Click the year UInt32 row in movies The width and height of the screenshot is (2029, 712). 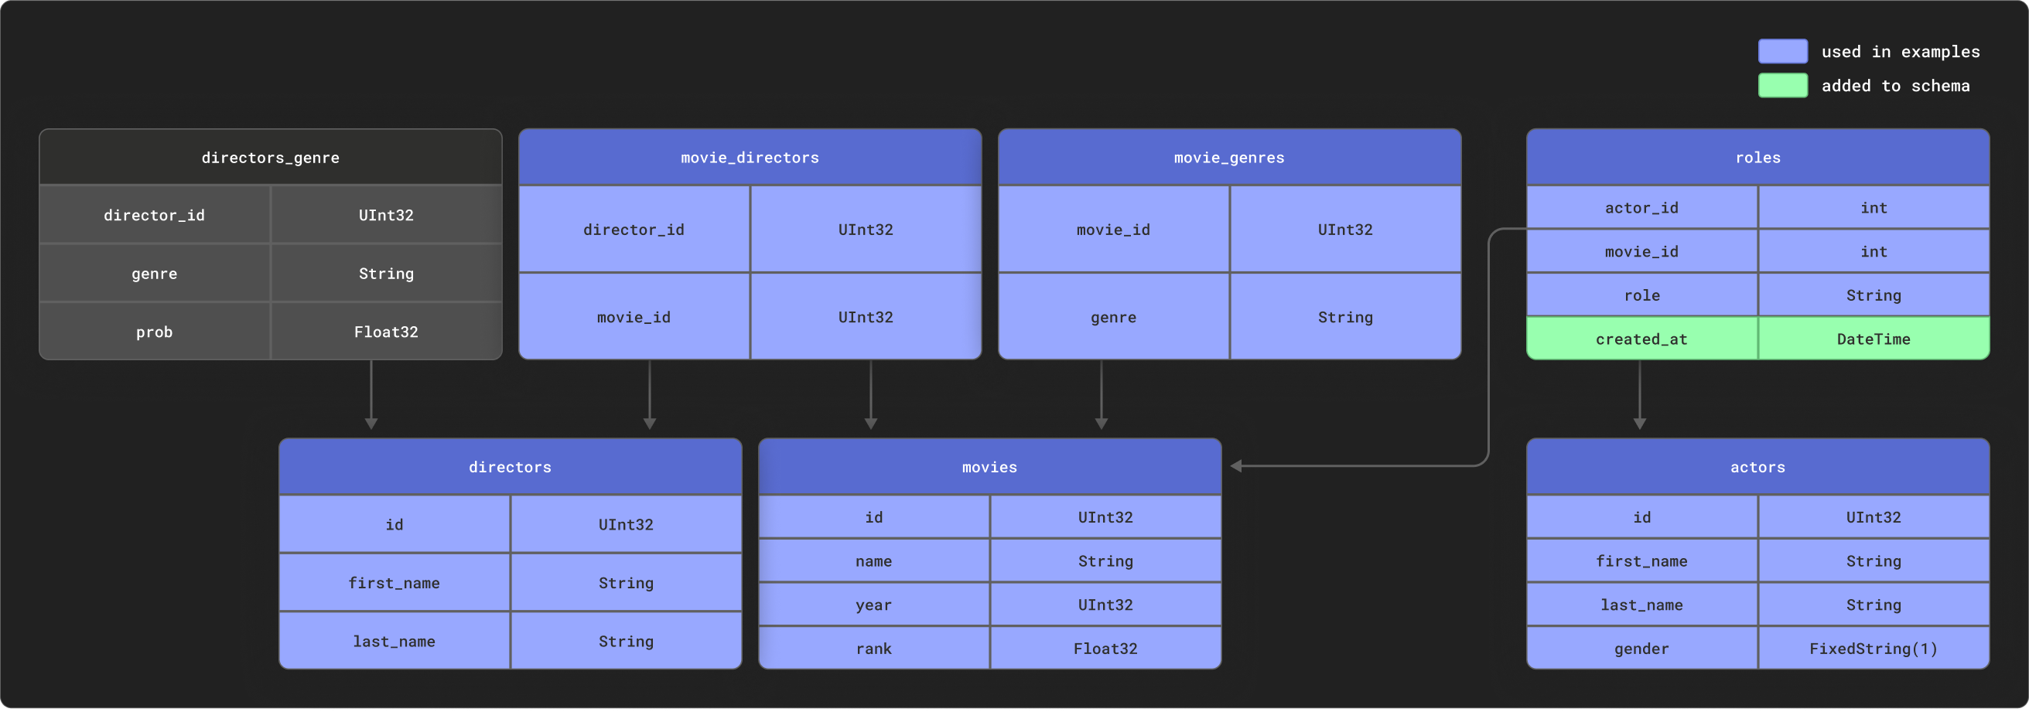click(989, 604)
